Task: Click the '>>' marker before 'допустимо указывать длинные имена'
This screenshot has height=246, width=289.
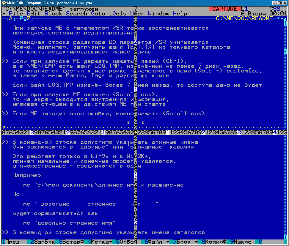Action: [x=5, y=142]
